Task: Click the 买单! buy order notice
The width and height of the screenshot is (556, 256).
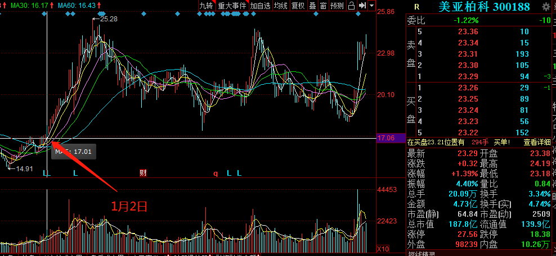Action: [502, 142]
